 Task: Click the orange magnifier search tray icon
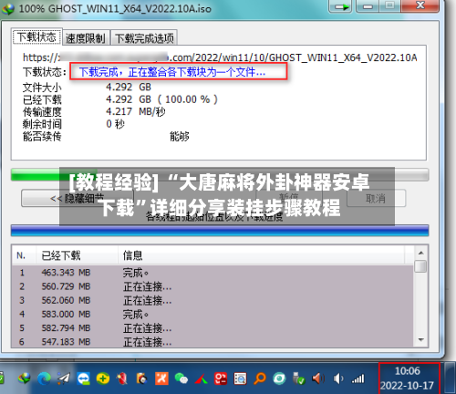(260, 378)
